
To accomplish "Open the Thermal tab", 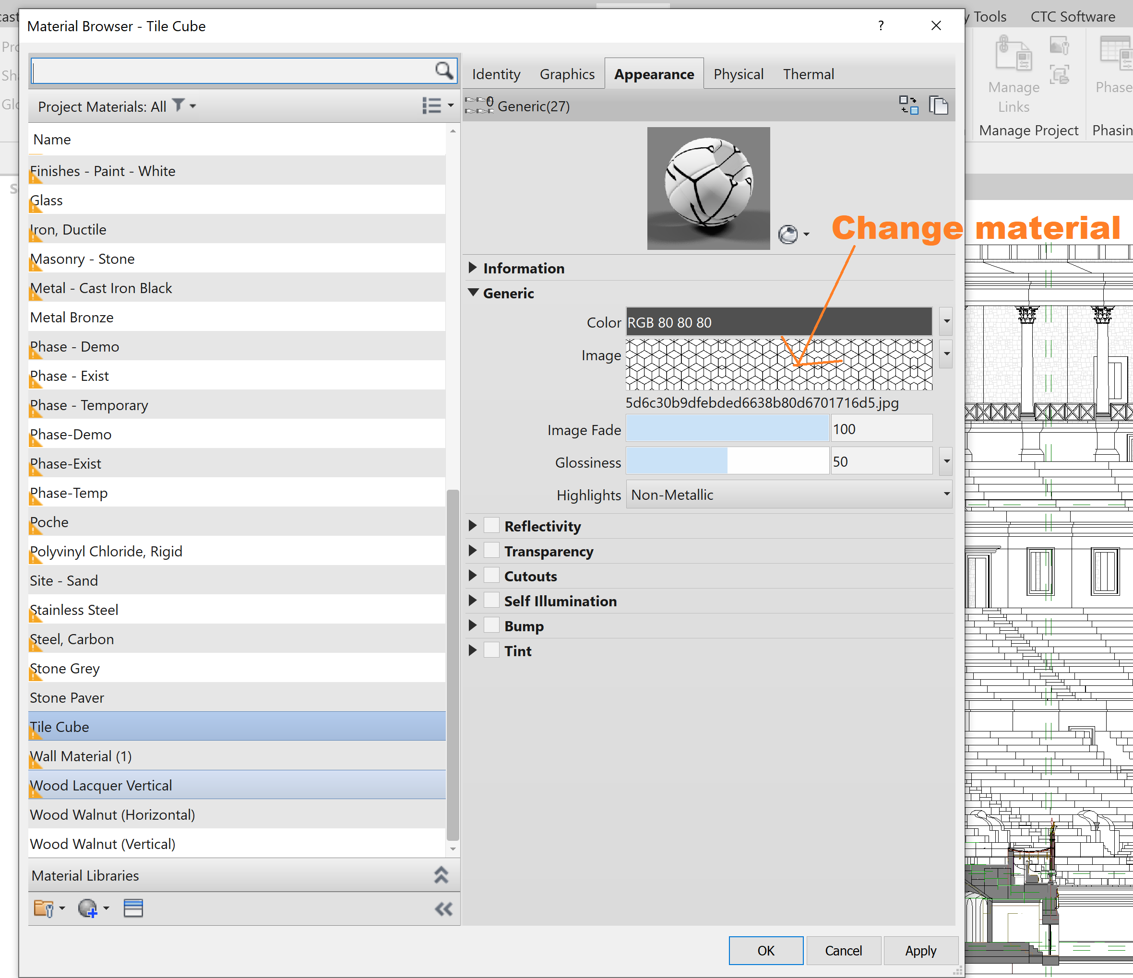I will 808,73.
